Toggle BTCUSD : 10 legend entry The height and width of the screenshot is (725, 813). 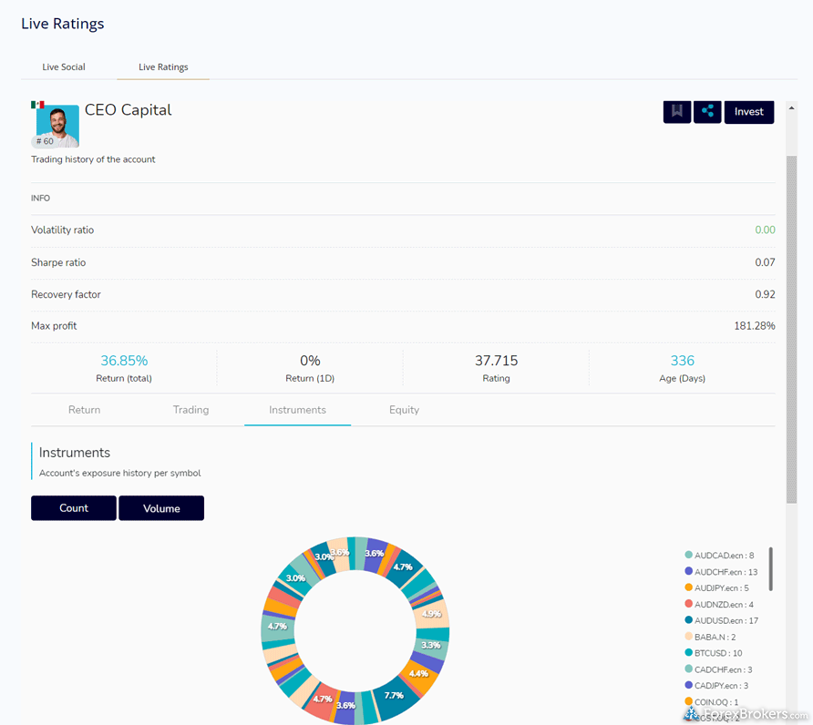click(x=714, y=653)
